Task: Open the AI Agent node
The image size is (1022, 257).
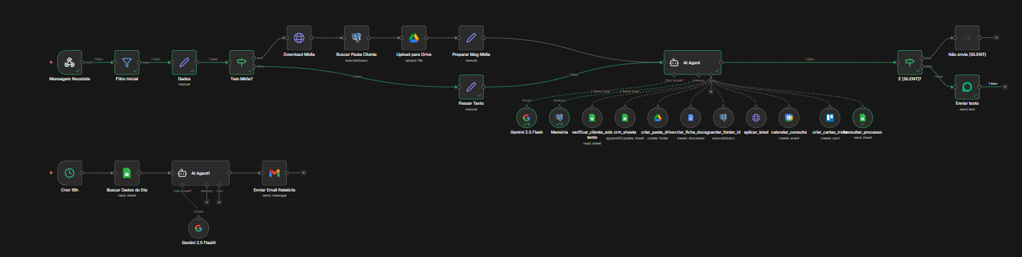Action: [x=692, y=62]
